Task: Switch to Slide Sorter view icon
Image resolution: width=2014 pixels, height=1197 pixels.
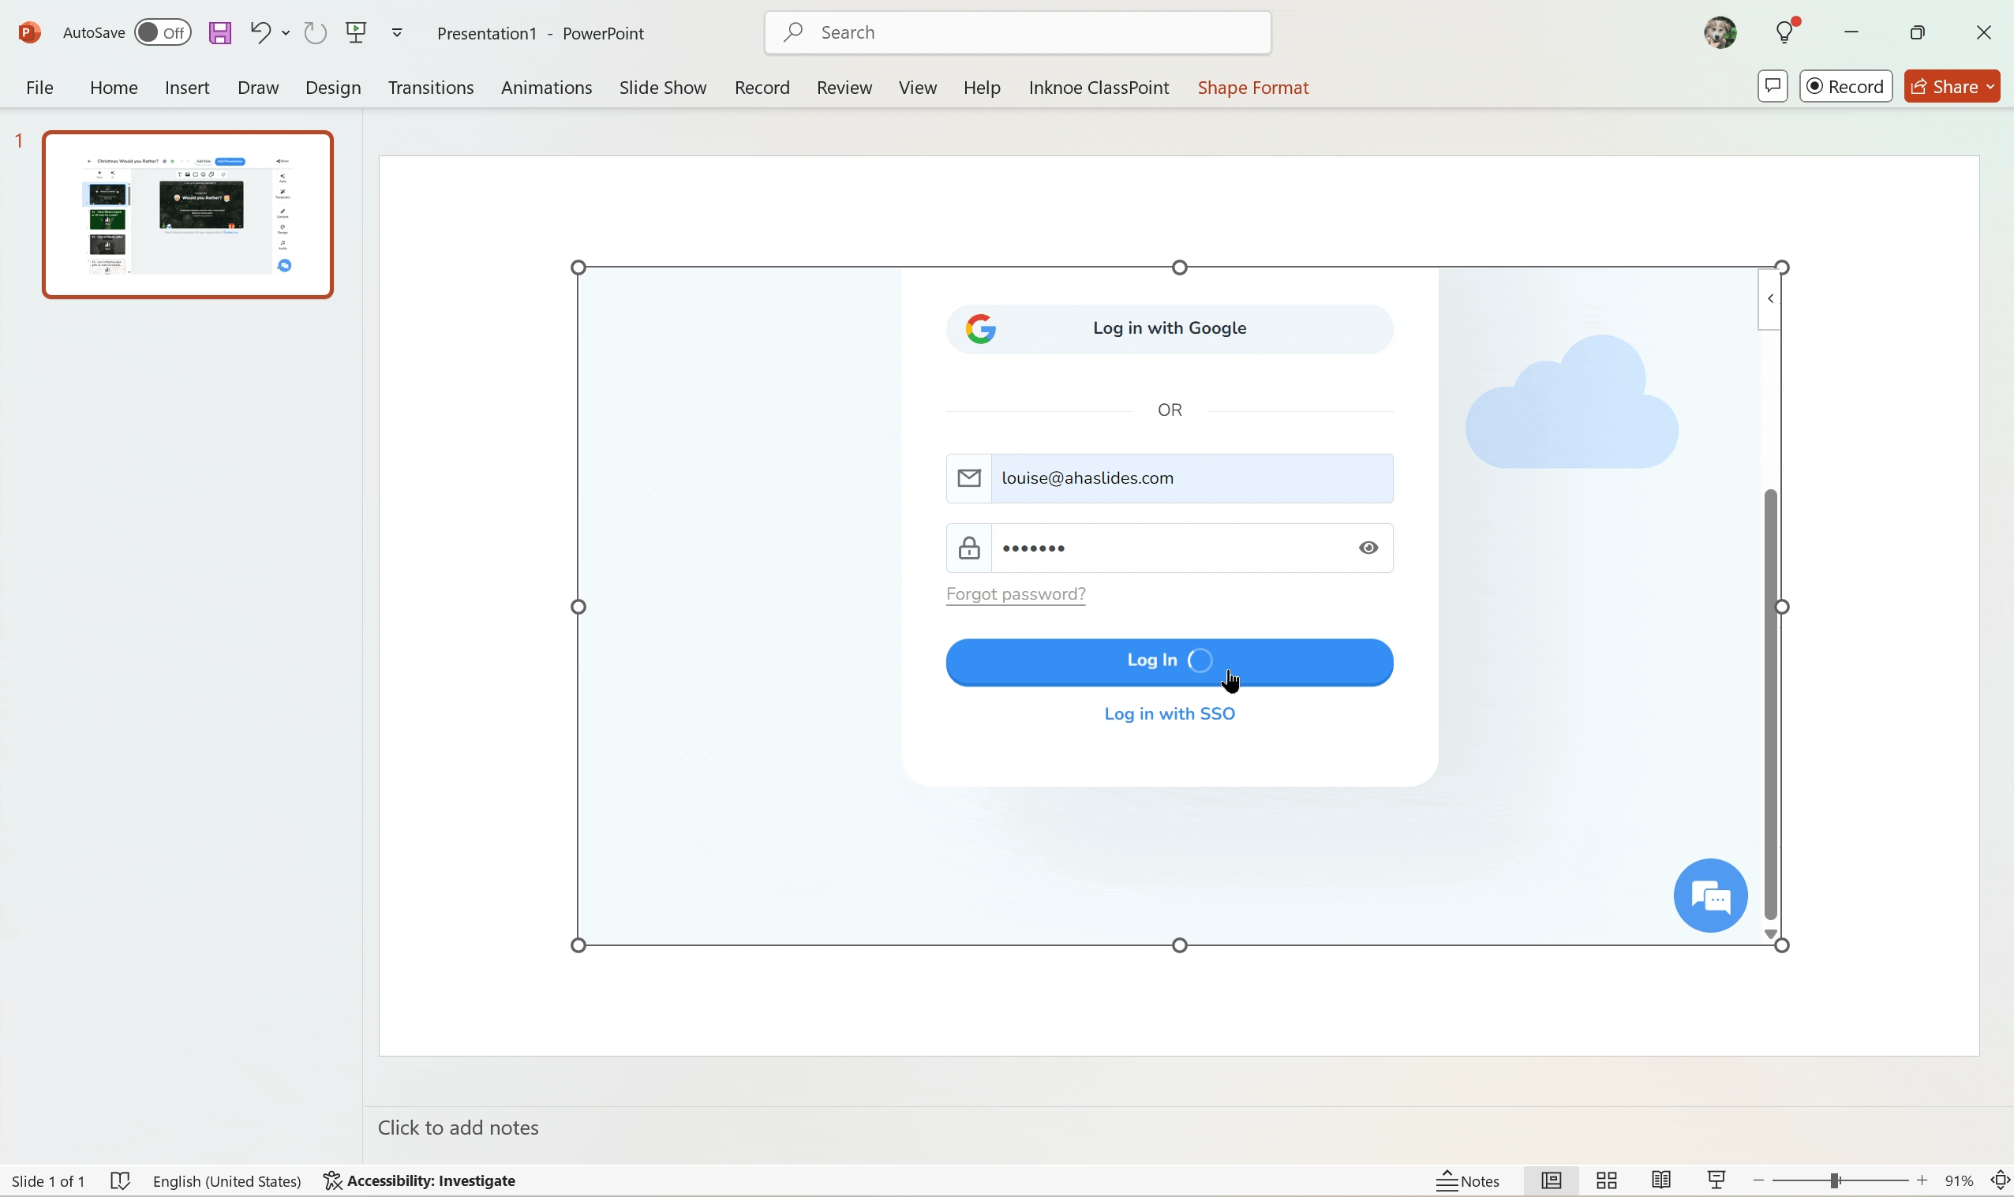Action: pos(1606,1181)
